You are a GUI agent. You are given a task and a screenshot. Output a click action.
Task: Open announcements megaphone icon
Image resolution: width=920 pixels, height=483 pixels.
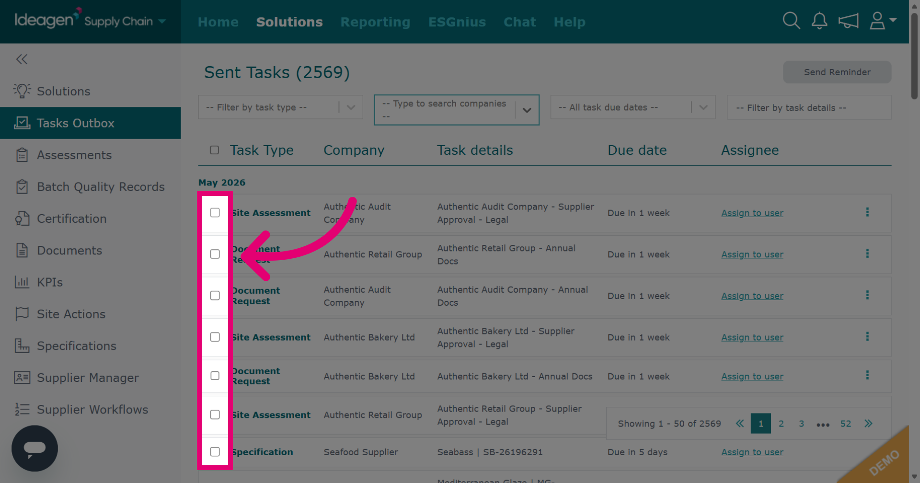(x=848, y=21)
